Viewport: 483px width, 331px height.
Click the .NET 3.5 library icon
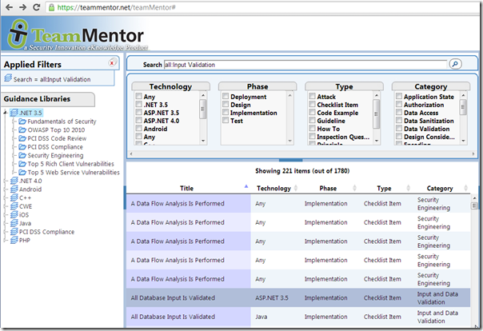(14, 113)
